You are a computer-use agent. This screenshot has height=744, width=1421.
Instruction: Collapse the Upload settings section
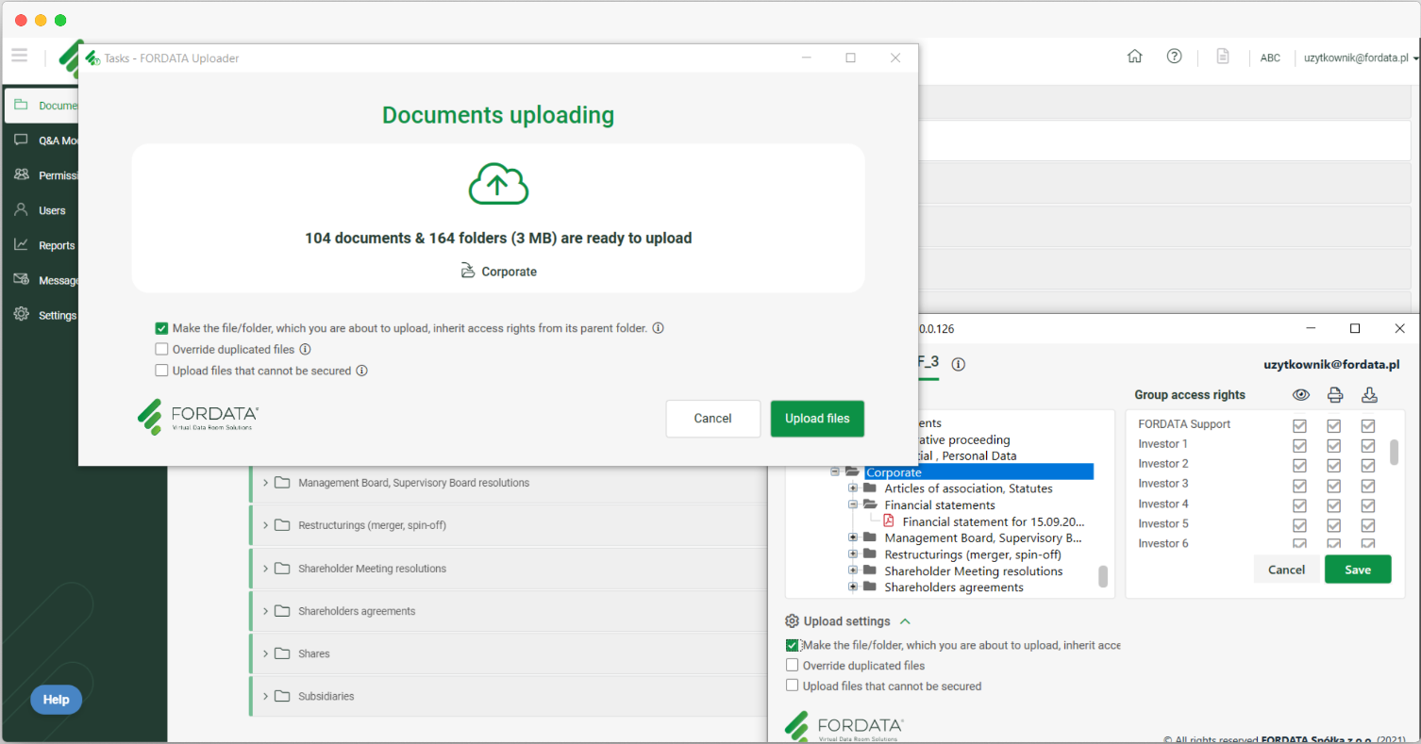[x=905, y=622]
